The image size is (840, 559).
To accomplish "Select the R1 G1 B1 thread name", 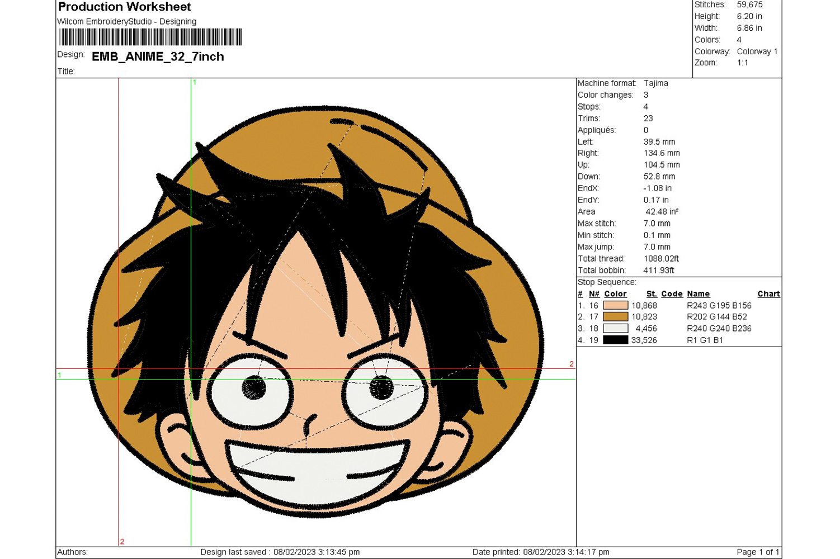I will [705, 340].
